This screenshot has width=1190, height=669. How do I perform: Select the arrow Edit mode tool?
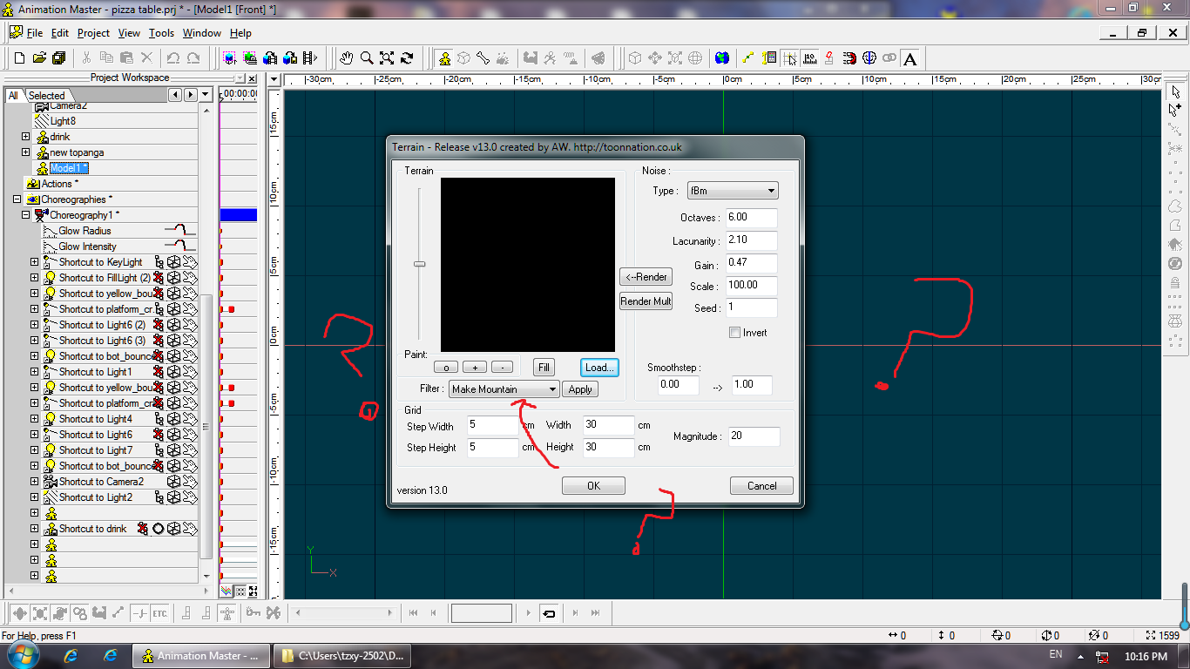click(x=1175, y=91)
